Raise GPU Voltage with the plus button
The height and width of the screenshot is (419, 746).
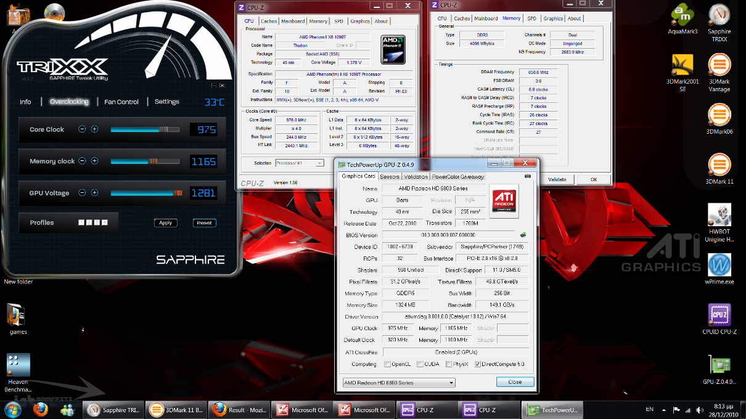pos(94,193)
